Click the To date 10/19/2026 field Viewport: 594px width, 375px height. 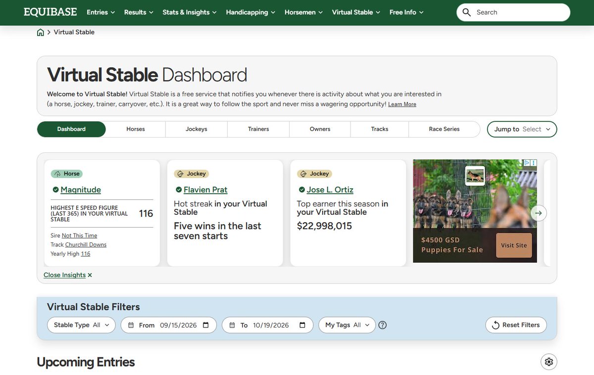pyautogui.click(x=268, y=325)
